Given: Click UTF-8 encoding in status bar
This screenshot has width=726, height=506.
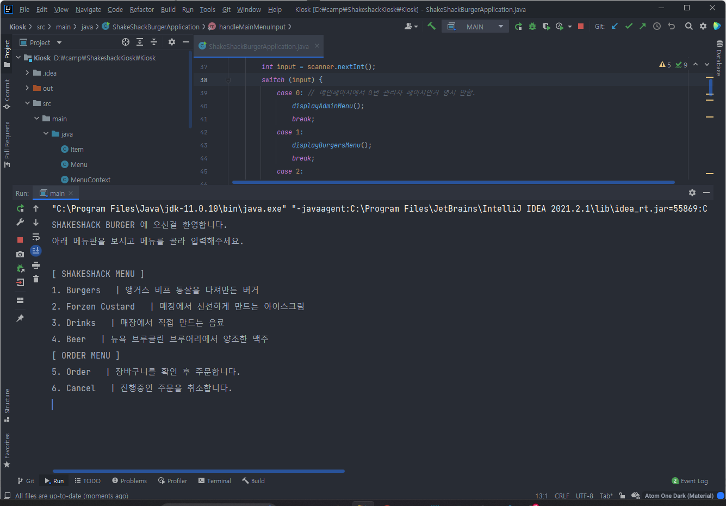Looking at the screenshot, I should coord(585,496).
